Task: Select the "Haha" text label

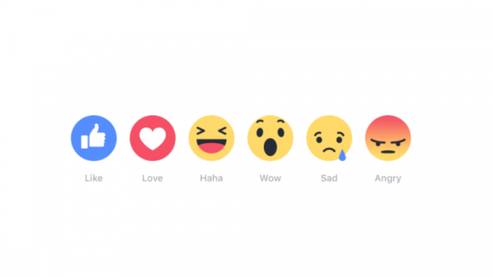Action: tap(211, 178)
